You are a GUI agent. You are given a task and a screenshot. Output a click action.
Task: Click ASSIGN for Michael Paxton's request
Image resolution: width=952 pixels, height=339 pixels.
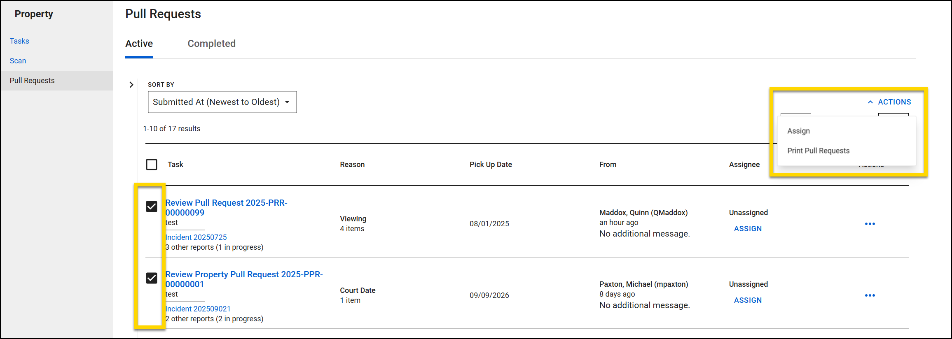[x=748, y=300]
